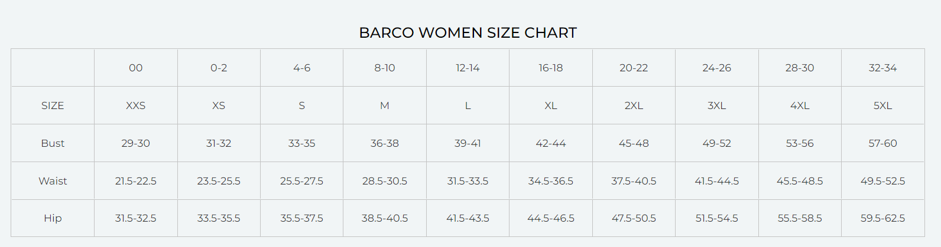The width and height of the screenshot is (941, 247).
Task: Click the Bust row label
Action: 53,143
